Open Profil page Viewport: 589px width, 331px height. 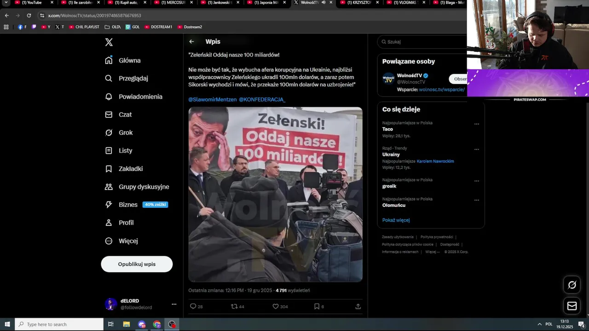click(x=119, y=223)
